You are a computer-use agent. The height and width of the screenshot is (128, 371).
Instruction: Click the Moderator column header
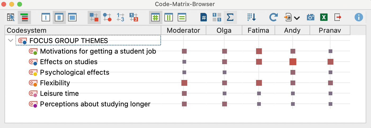[x=184, y=30]
